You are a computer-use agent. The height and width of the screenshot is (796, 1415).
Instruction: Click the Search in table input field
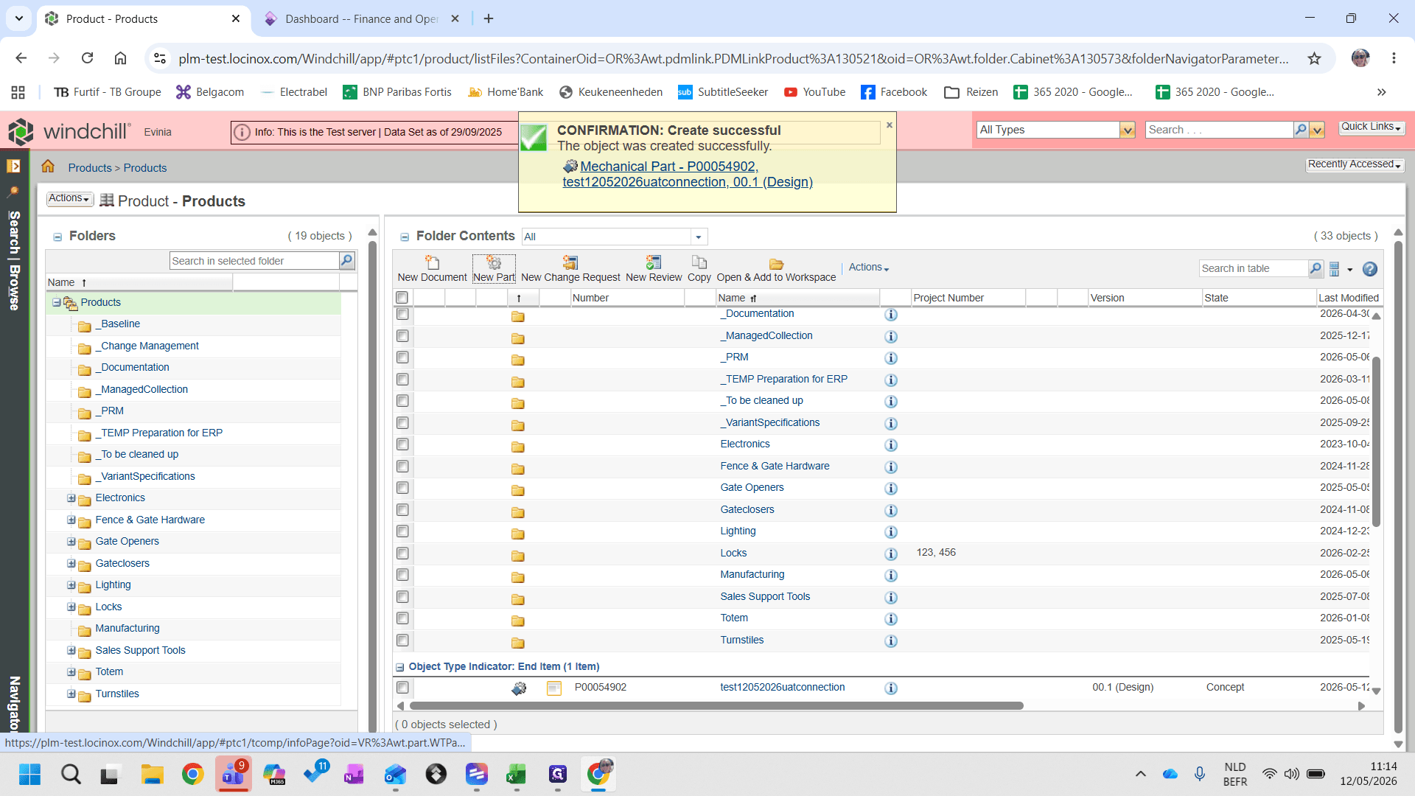1253,269
